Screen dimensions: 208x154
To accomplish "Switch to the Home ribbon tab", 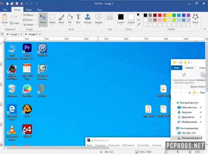I will click(17, 10).
